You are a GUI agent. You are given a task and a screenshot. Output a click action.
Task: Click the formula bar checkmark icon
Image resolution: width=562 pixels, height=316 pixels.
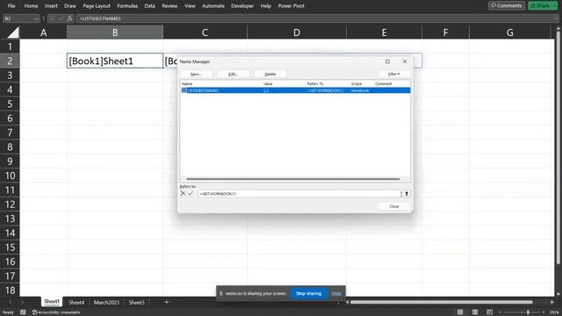pos(61,18)
